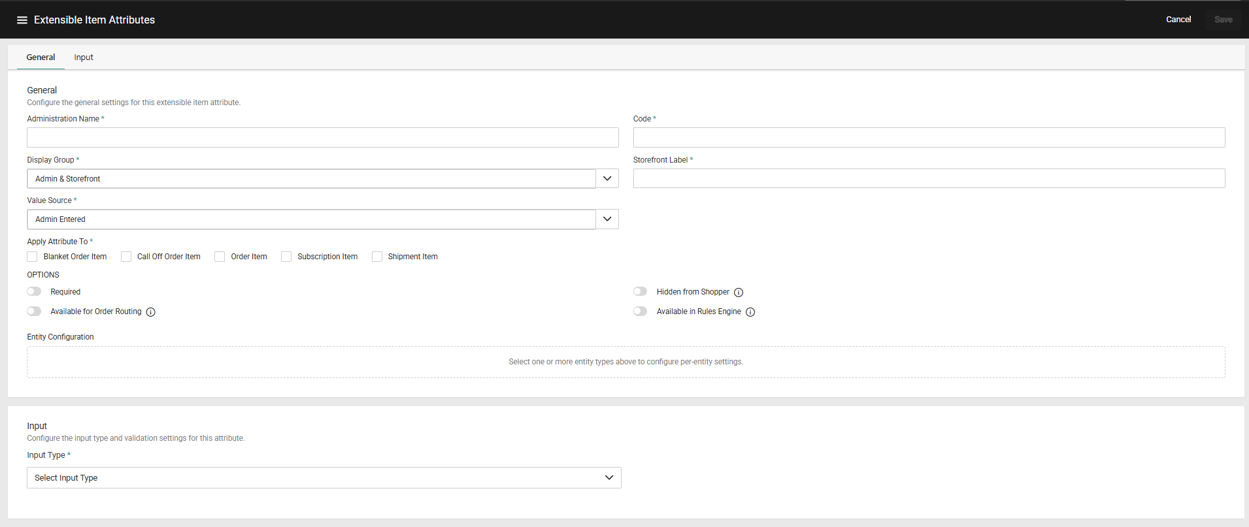The width and height of the screenshot is (1249, 527).
Task: Click the Save button
Action: tap(1224, 20)
